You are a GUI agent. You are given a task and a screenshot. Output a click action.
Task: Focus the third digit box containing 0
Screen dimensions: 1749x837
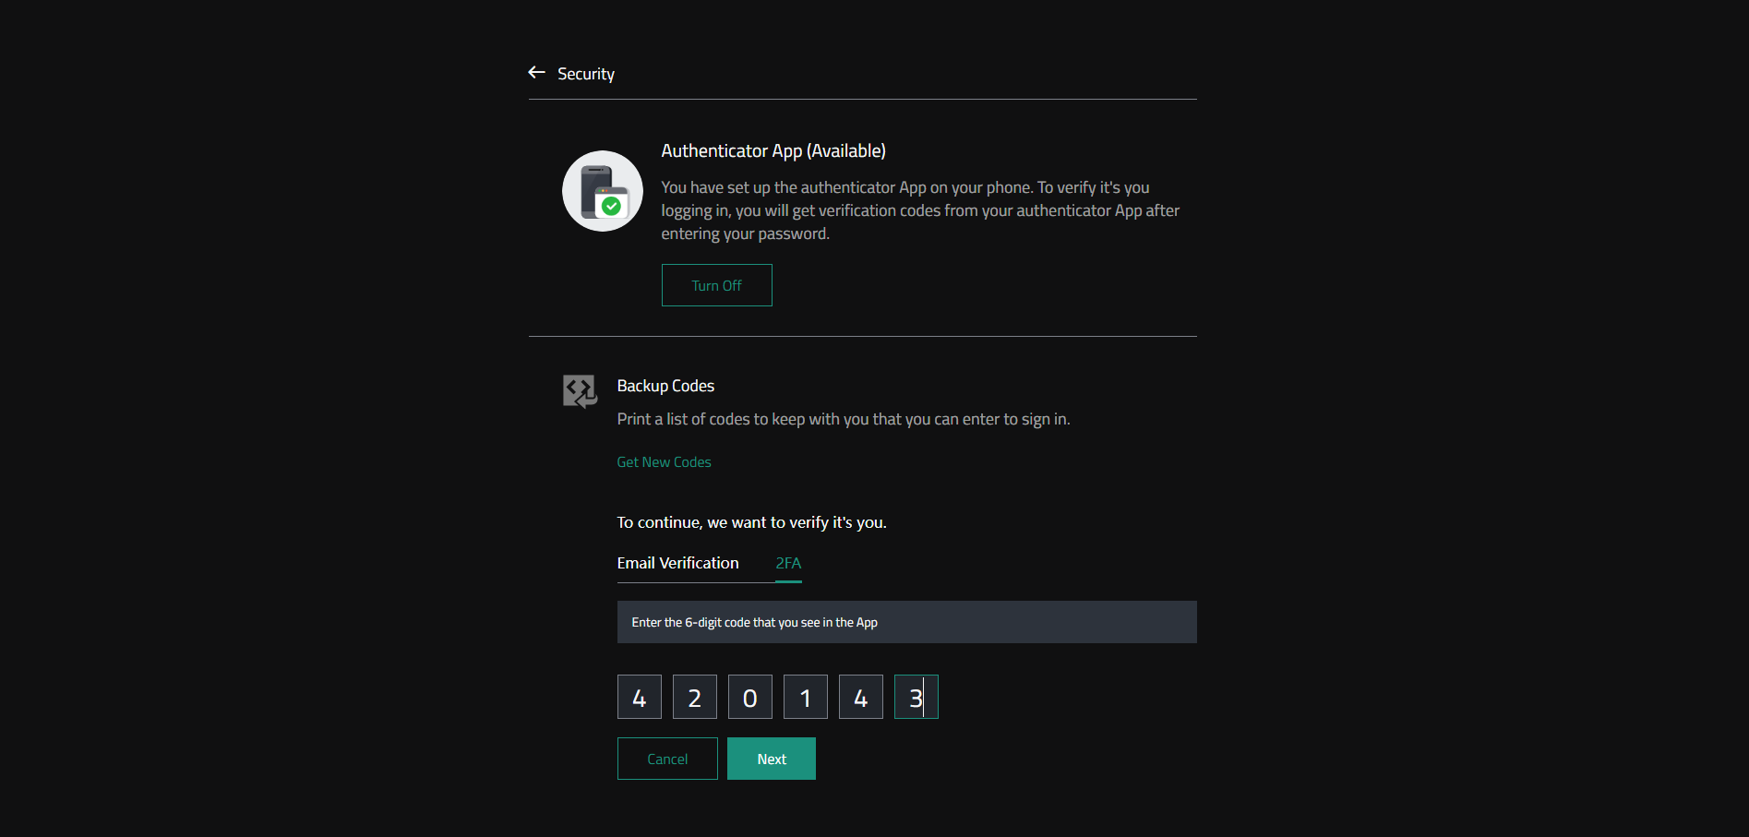coord(750,697)
